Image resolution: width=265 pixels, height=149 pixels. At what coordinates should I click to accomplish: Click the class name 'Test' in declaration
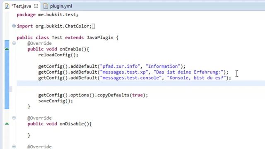[x=57, y=38]
